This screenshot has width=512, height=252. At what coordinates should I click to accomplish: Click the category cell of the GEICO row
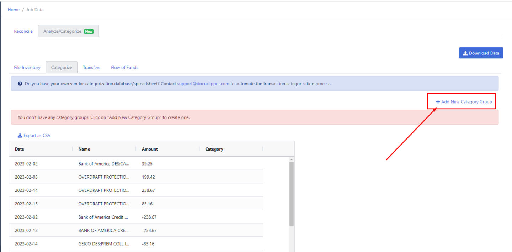click(x=231, y=244)
